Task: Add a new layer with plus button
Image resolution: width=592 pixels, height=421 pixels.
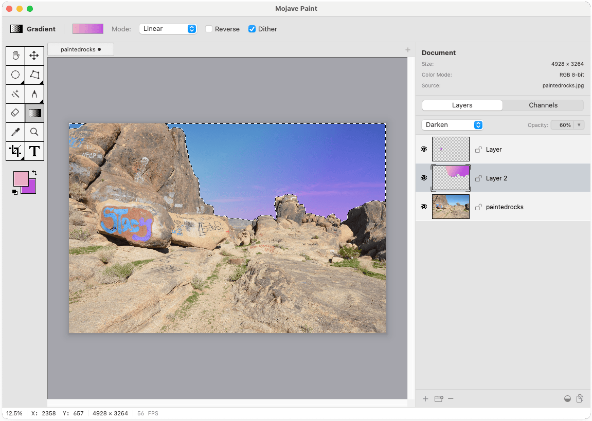Action: (x=425, y=398)
